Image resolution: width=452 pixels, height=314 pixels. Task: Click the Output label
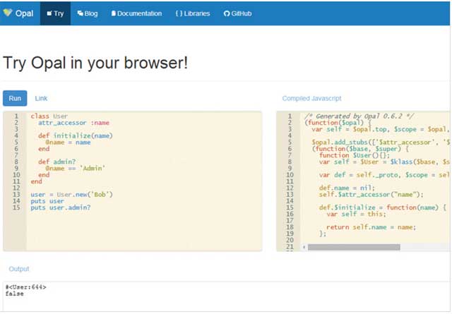click(19, 269)
